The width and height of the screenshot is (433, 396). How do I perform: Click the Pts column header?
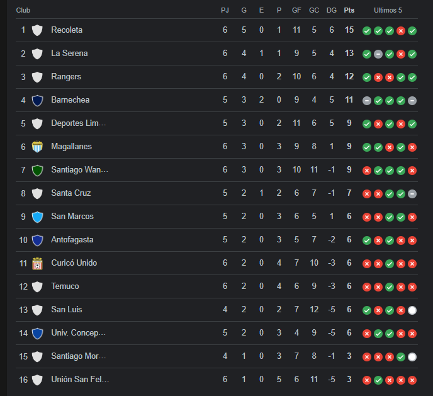349,10
